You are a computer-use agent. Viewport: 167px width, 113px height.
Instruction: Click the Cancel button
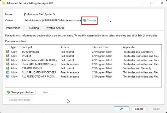coord(139,109)
